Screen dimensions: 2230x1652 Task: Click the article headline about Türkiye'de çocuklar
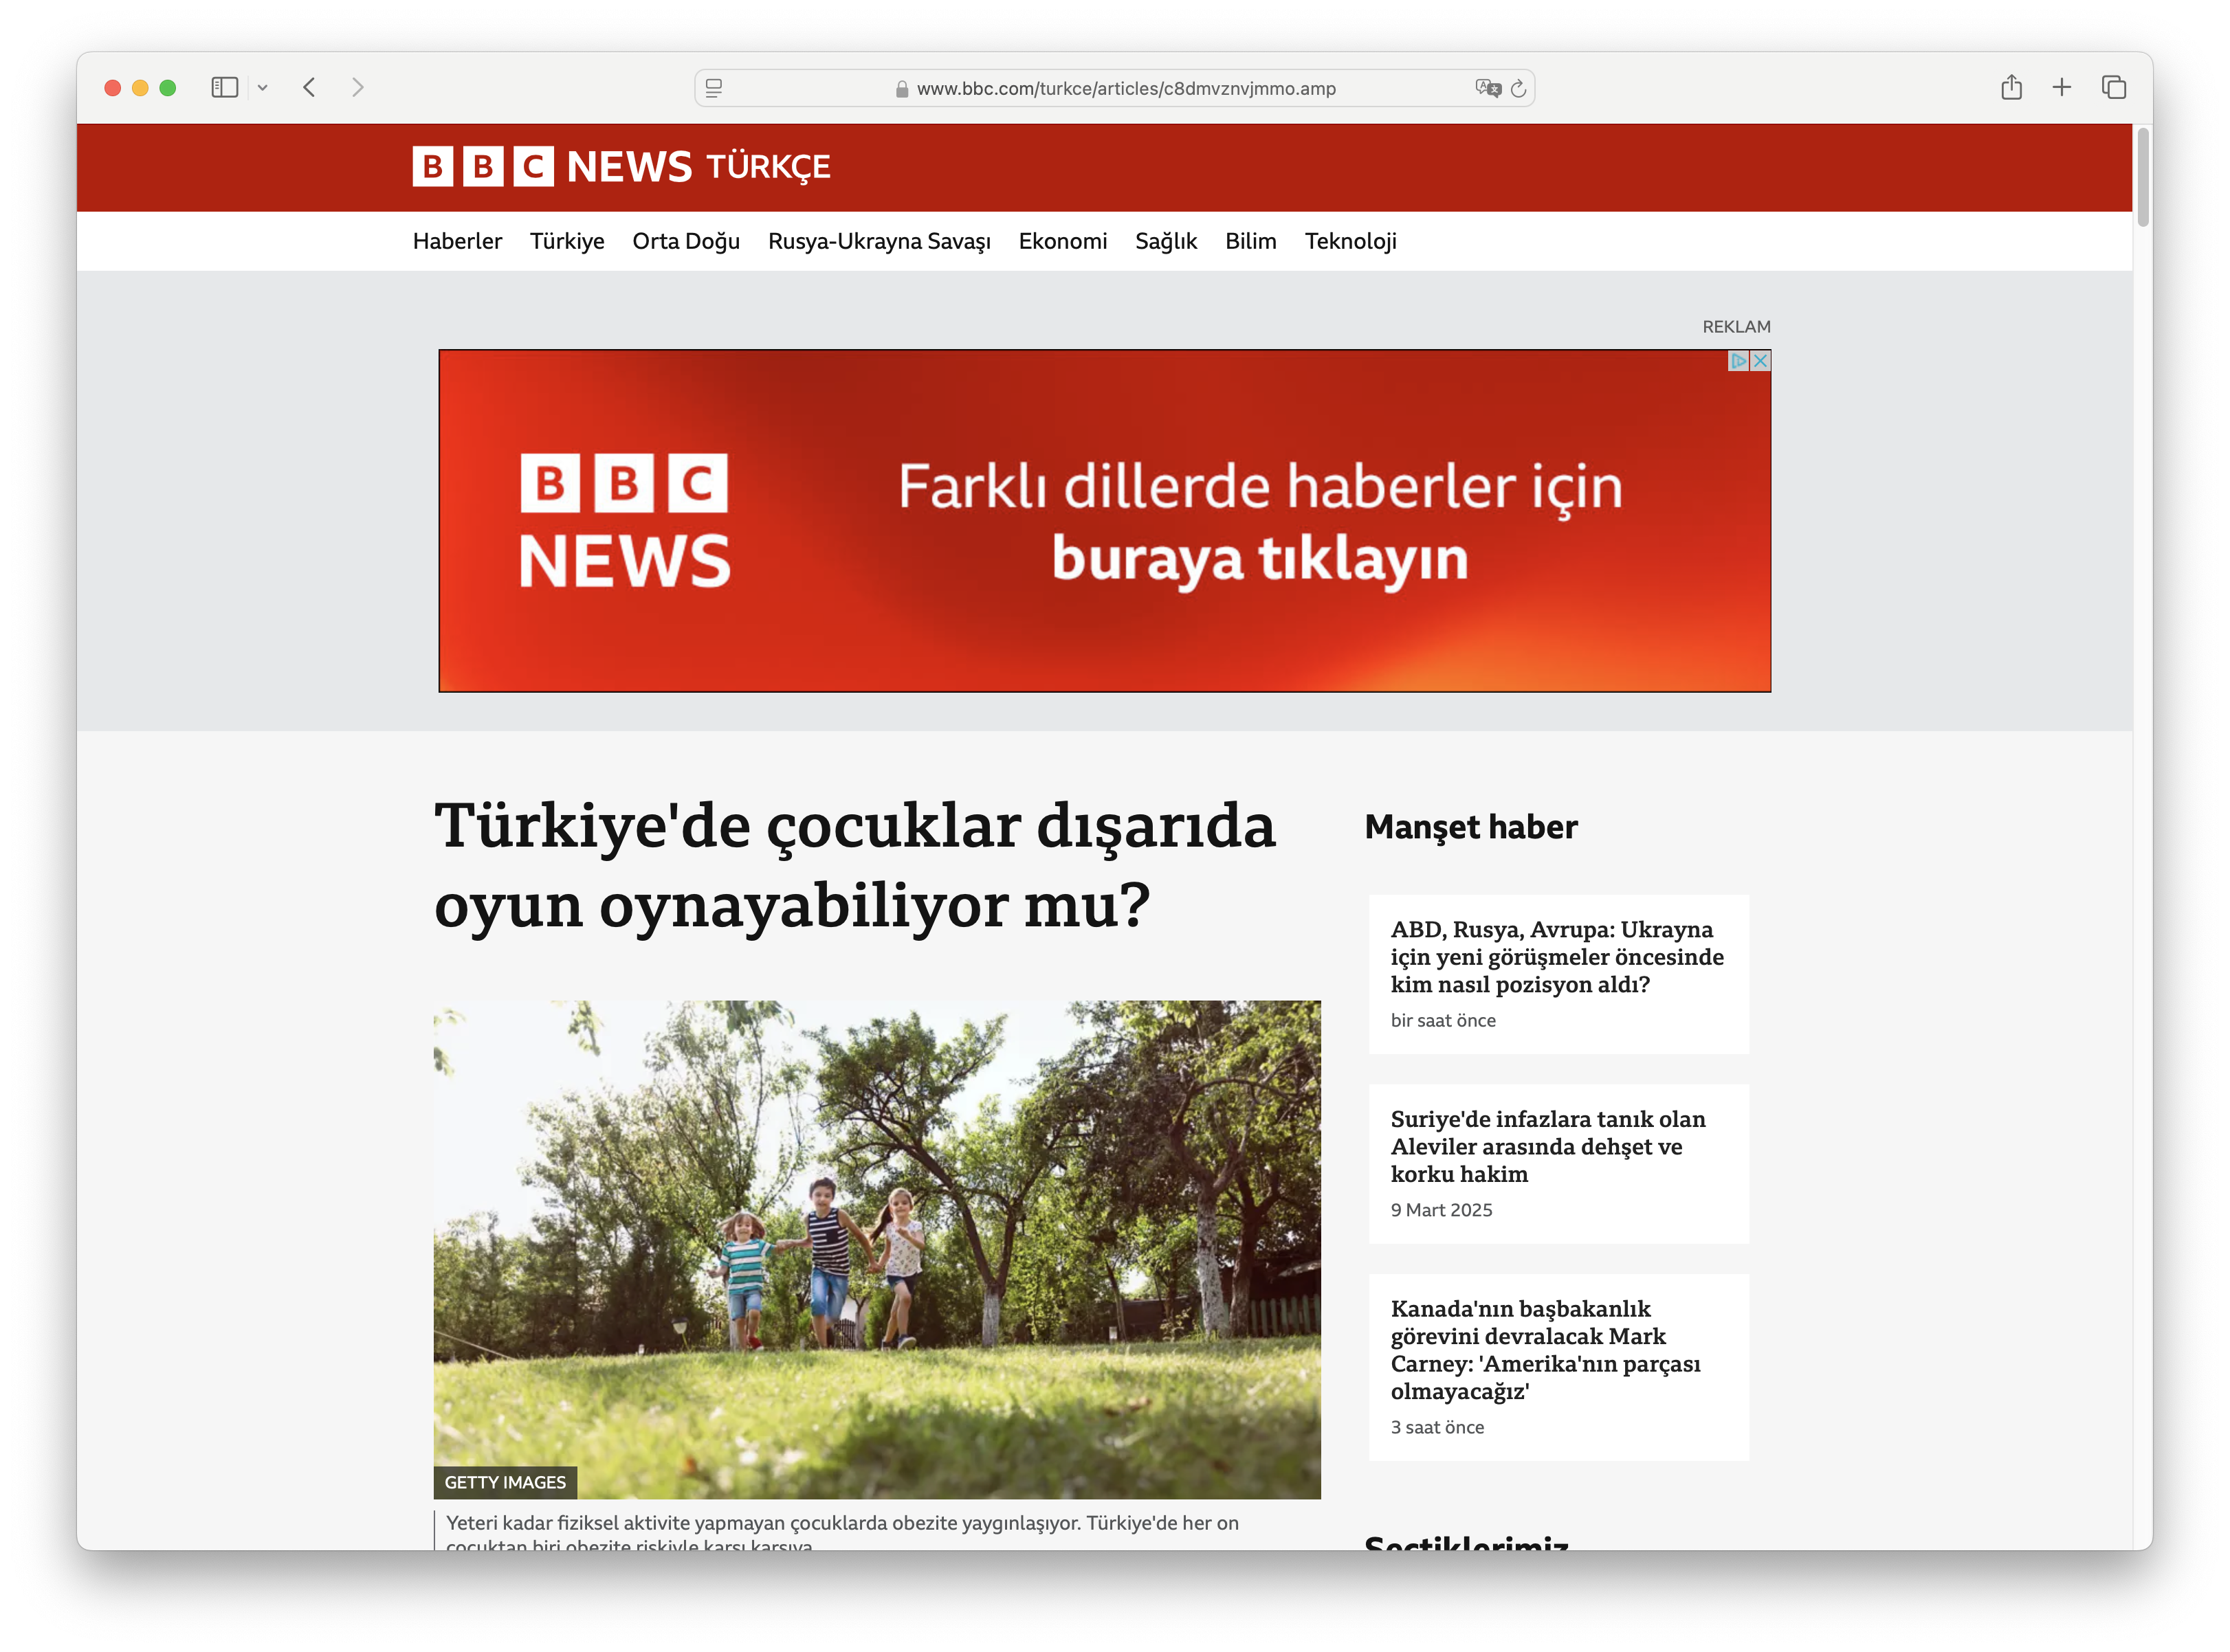[854, 865]
